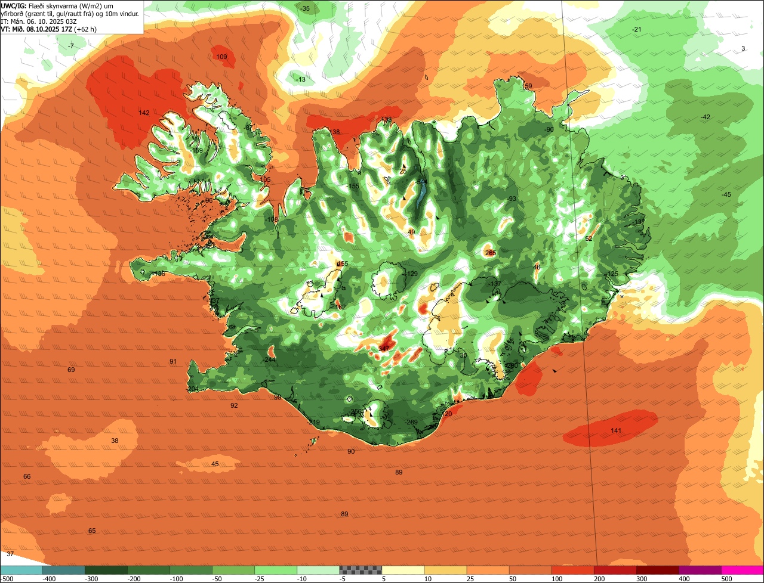Click the "-42" value in the northeast sea

click(706, 117)
